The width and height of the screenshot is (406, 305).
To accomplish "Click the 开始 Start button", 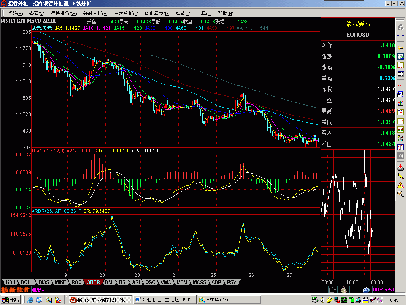I will coord(11,300).
